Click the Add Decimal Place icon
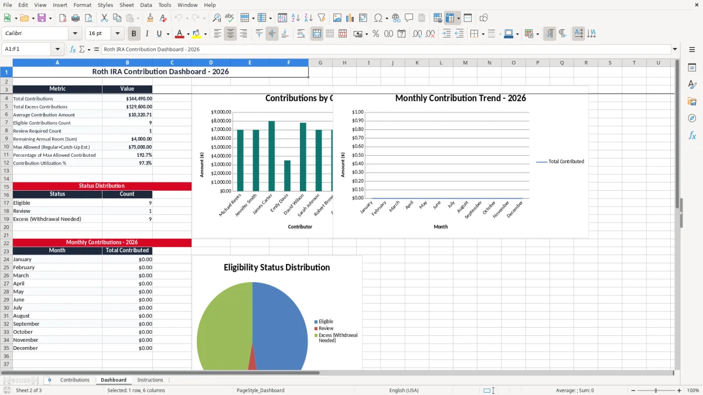This screenshot has height=395, width=703. 417,34
